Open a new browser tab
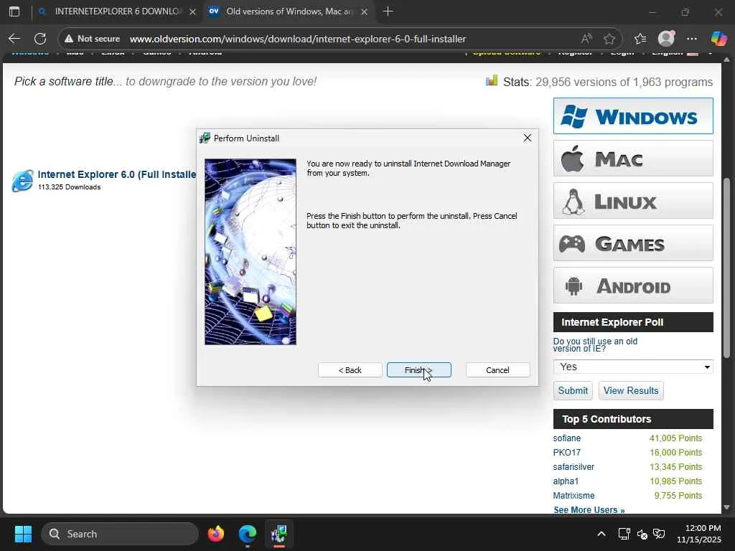Screen dimensions: 735x551 coord(388,11)
